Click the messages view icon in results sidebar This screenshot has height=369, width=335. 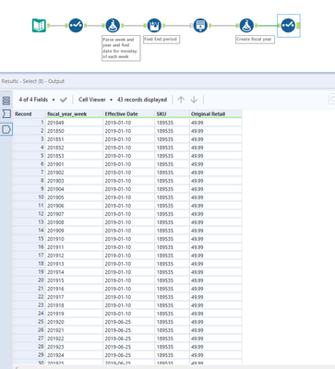[6, 114]
